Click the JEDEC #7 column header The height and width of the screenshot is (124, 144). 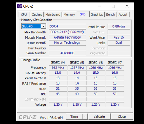115,63
